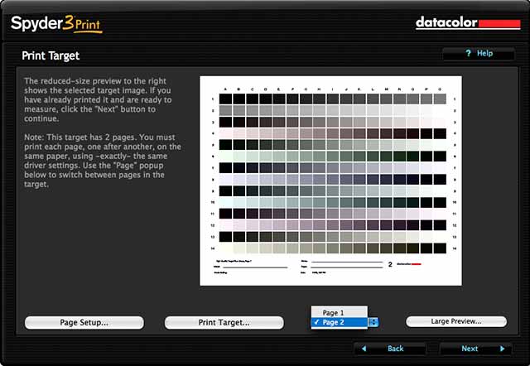Go Back to the previous step
This screenshot has height=366, width=530.
pos(389,349)
